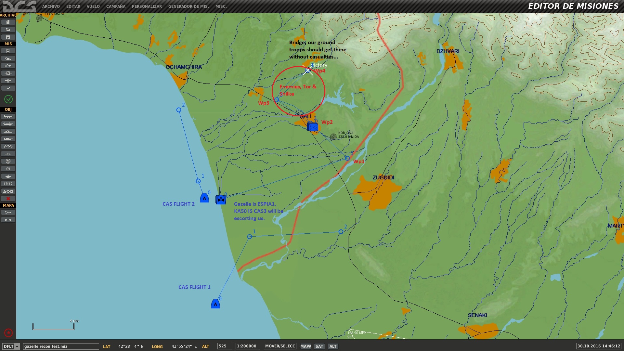The height and width of the screenshot is (351, 624).
Task: Switch map view to SAT mode
Action: pos(319,346)
